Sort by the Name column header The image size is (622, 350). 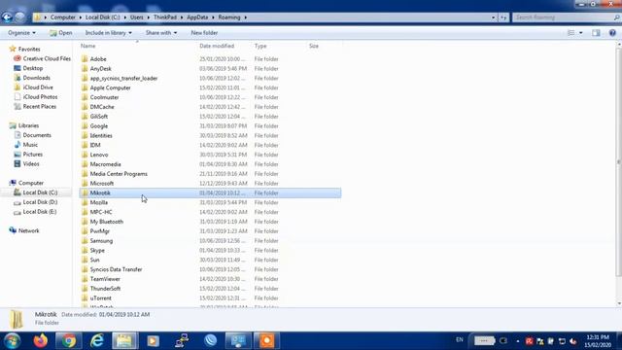pos(88,46)
